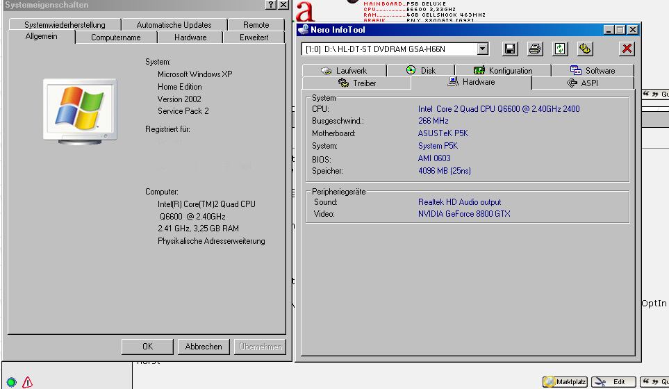The image size is (669, 389).
Task: Click the Busgeschwind. value 266 MHz
Action: [x=433, y=121]
